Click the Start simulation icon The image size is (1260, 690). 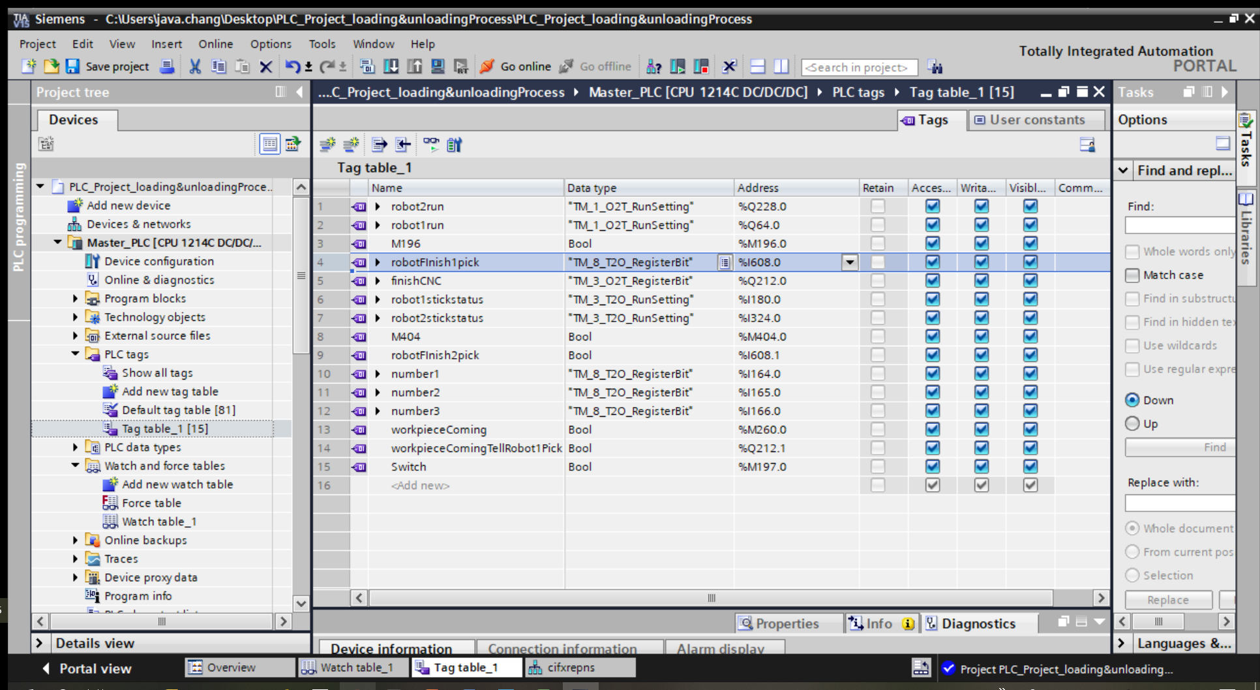click(x=438, y=67)
